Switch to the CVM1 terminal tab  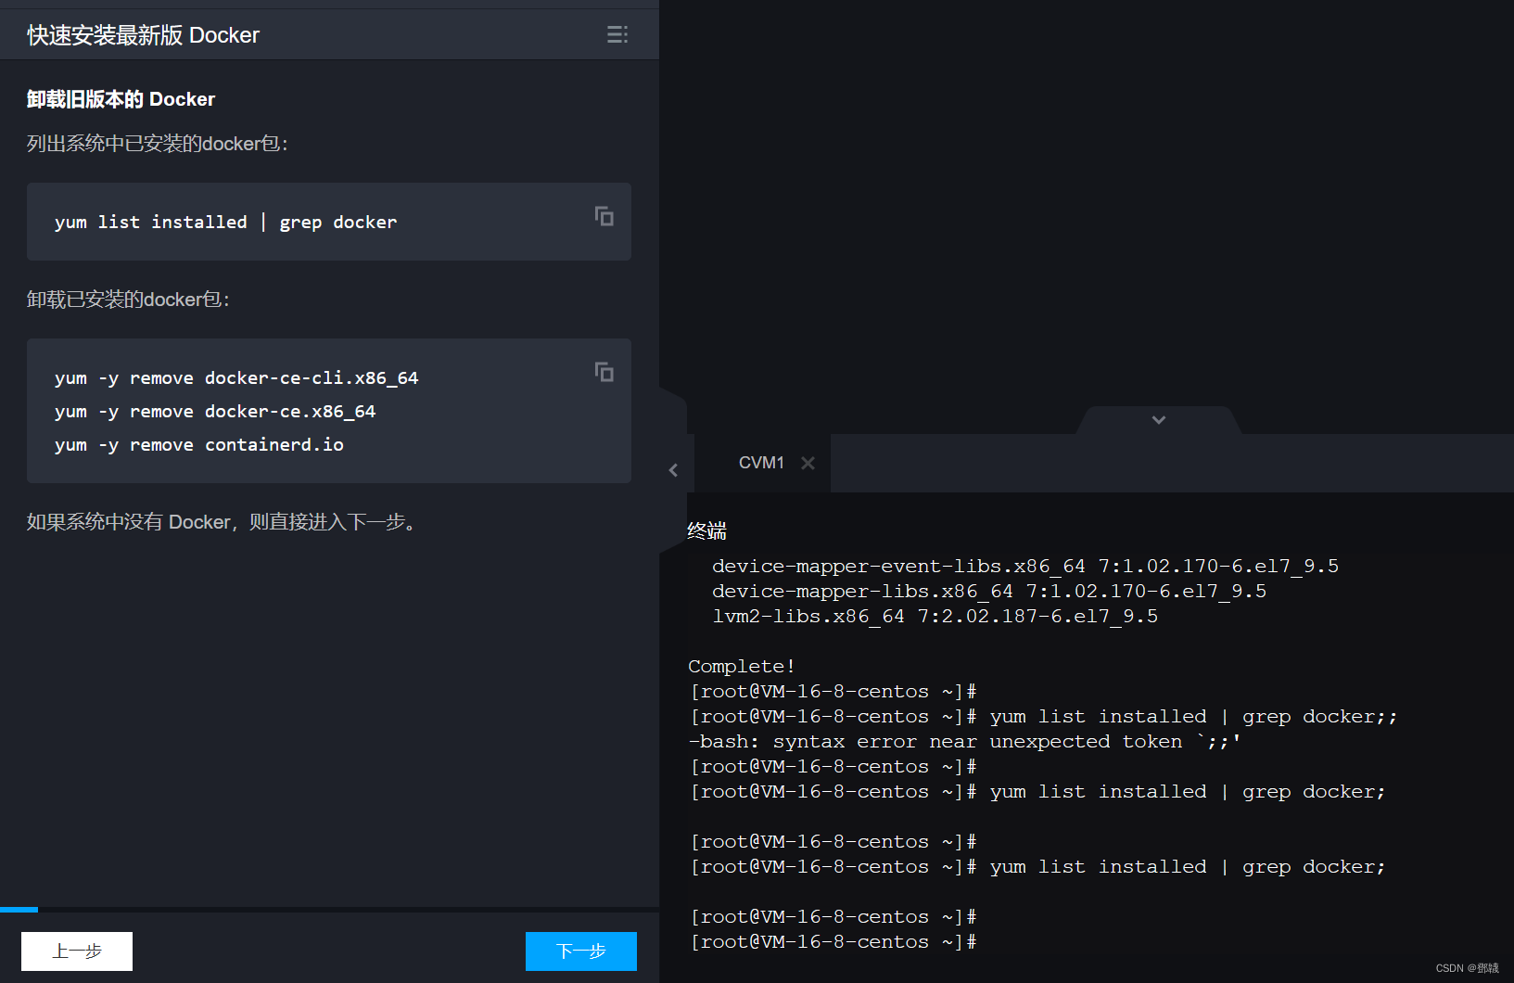point(760,462)
